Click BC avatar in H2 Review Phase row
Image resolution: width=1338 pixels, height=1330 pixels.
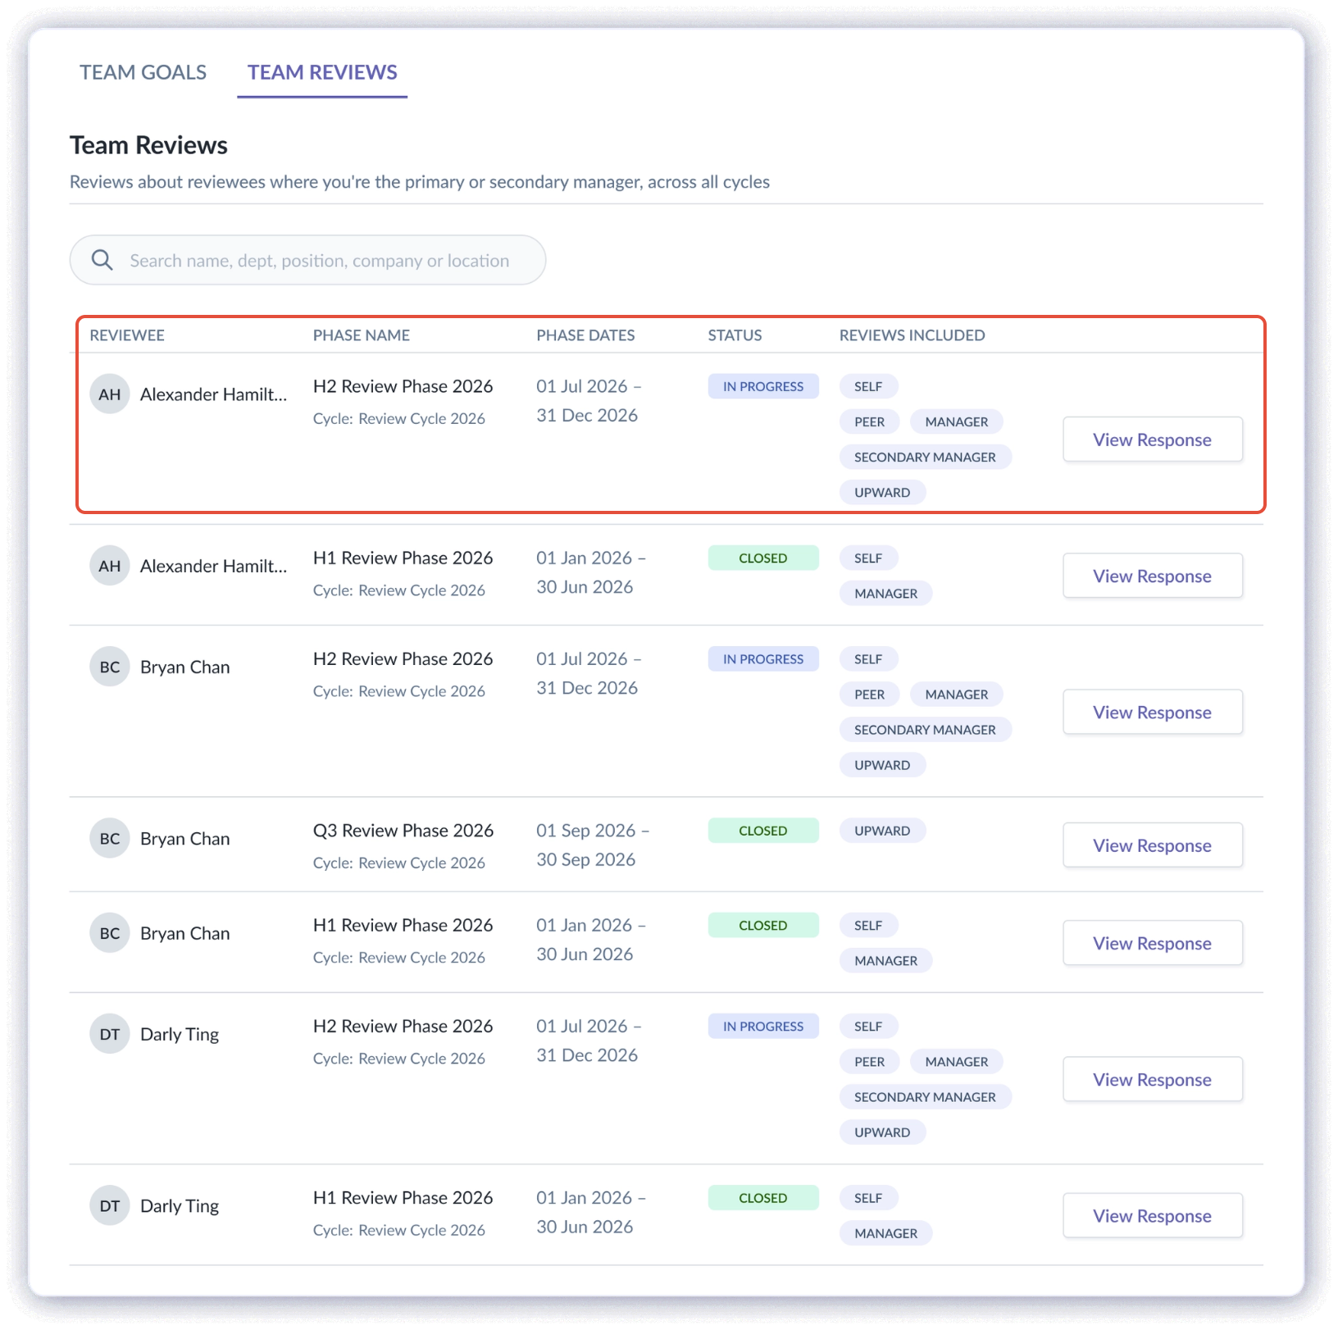click(x=110, y=667)
